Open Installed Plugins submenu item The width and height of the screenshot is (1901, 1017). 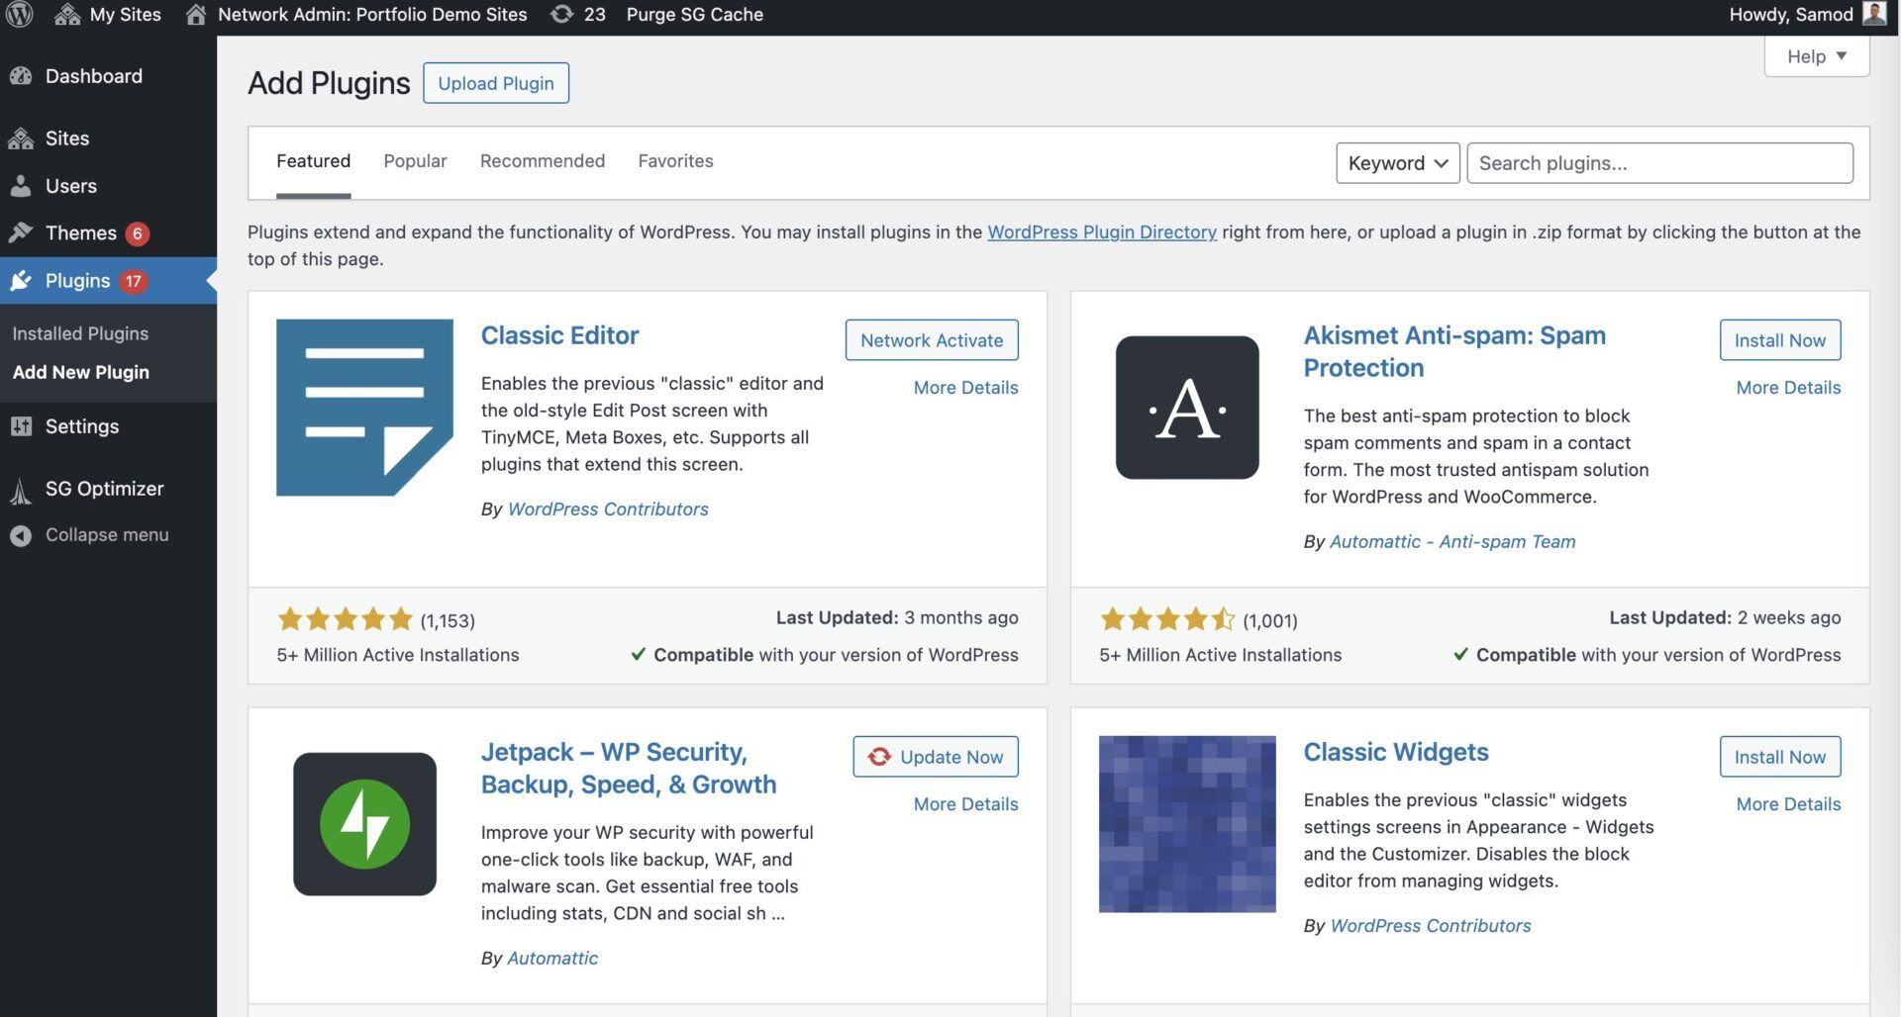pos(80,333)
